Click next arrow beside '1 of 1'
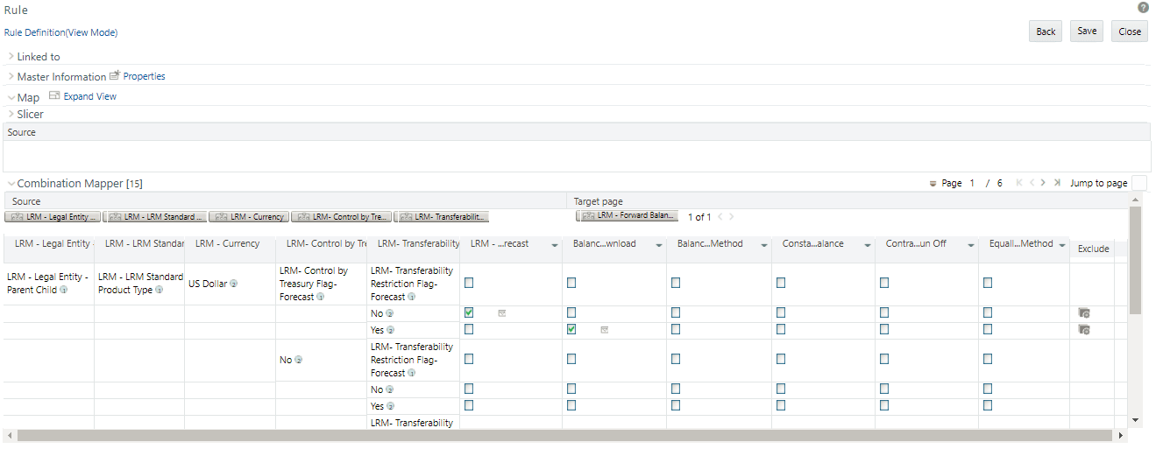1156x456 pixels. (732, 216)
